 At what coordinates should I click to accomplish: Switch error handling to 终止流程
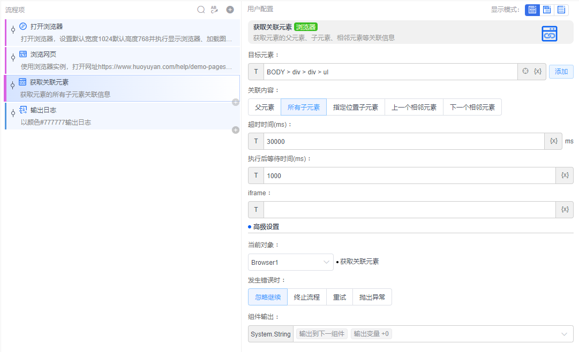coord(306,296)
